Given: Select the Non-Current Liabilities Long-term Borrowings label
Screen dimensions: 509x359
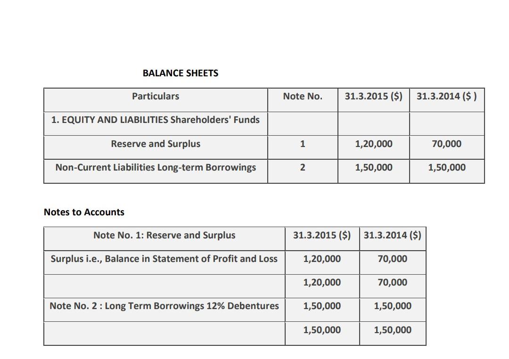Looking at the screenshot, I should point(156,167).
